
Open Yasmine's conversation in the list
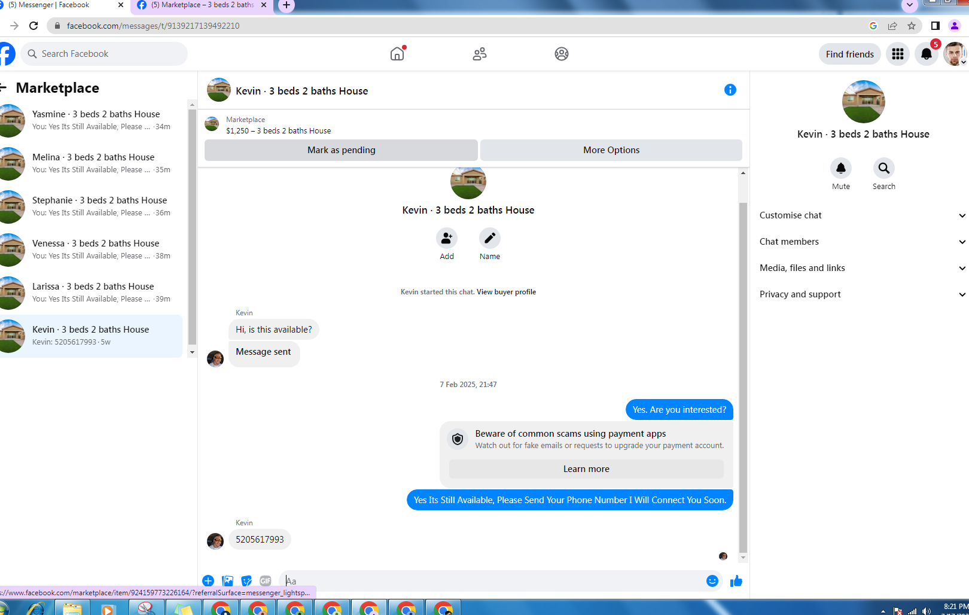[91, 120]
